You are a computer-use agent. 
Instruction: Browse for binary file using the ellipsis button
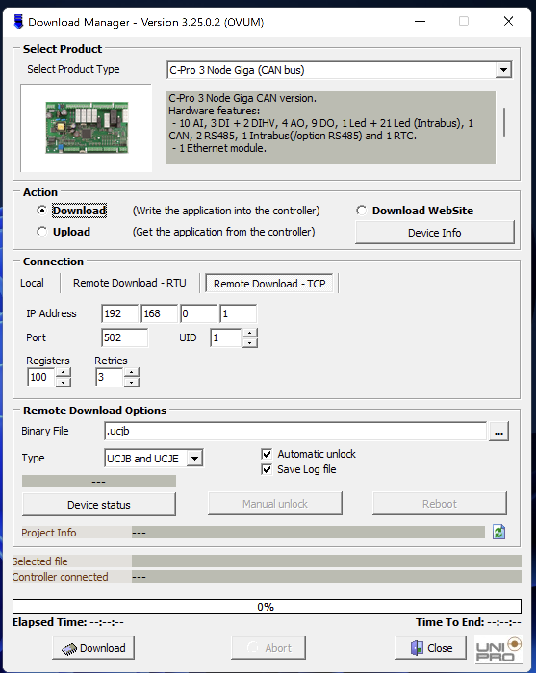(x=499, y=431)
